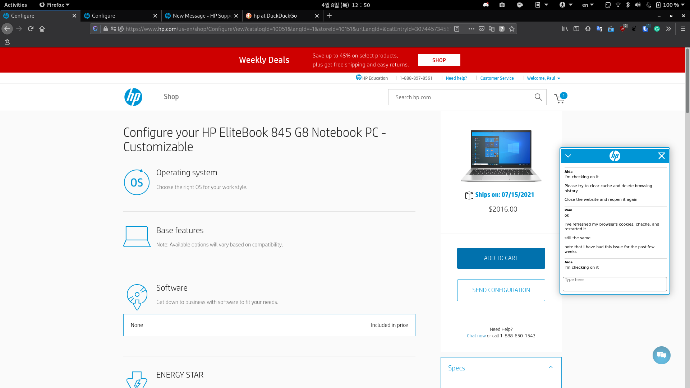Collapse the Specs section
Viewport: 690px width, 388px height.
(551, 367)
